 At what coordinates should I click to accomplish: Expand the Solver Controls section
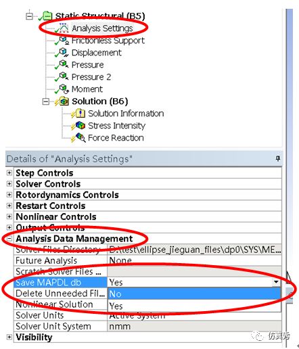pos(9,184)
